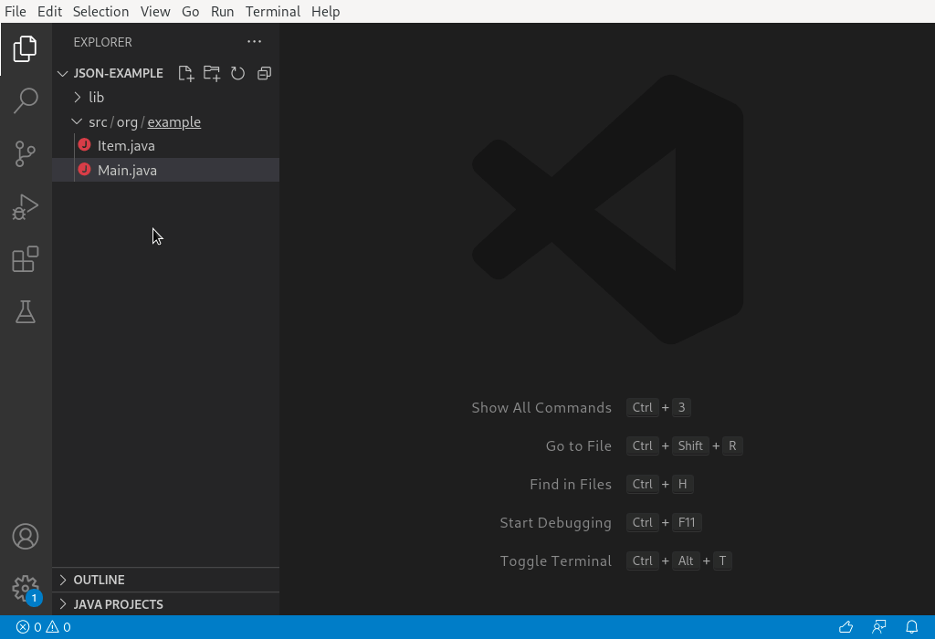
Task: Open Run and Debug view
Action: tap(25, 206)
